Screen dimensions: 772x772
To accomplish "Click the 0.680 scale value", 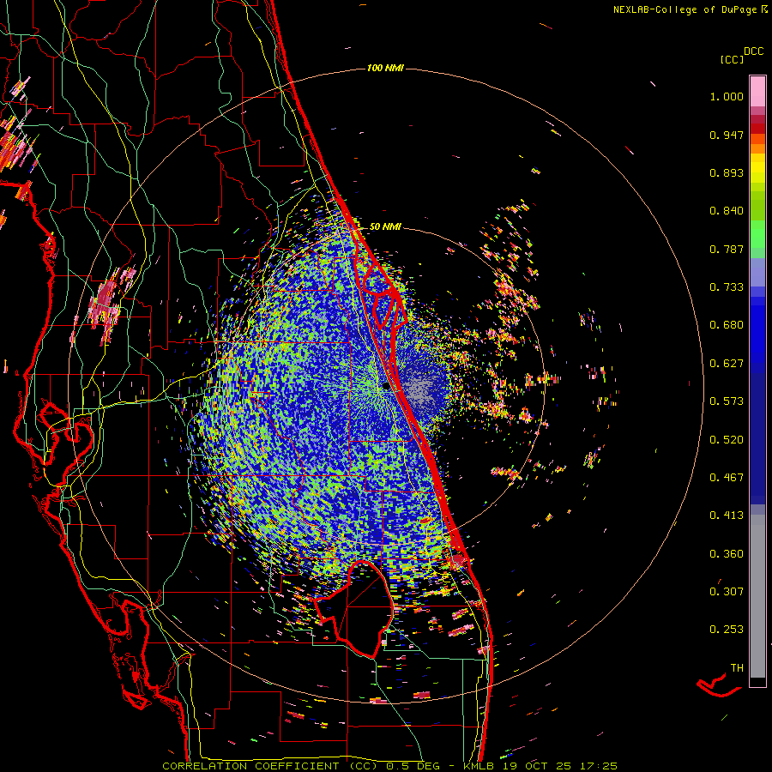I will click(727, 325).
